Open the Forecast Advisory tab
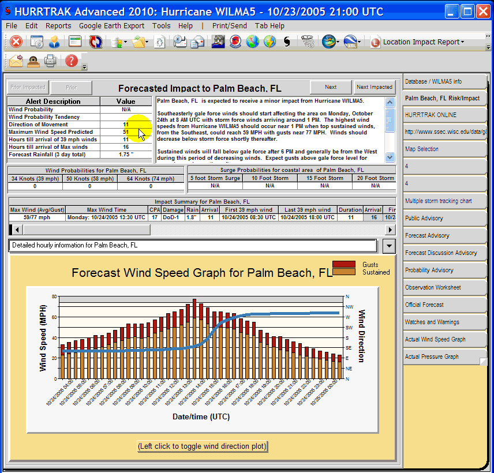The width and height of the screenshot is (494, 473). 444,235
